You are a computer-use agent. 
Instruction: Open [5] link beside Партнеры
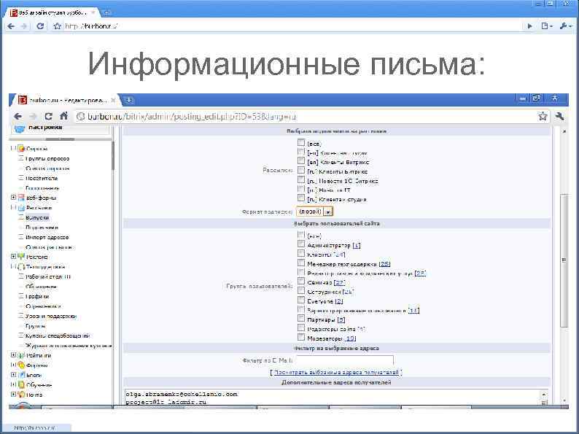(x=341, y=320)
